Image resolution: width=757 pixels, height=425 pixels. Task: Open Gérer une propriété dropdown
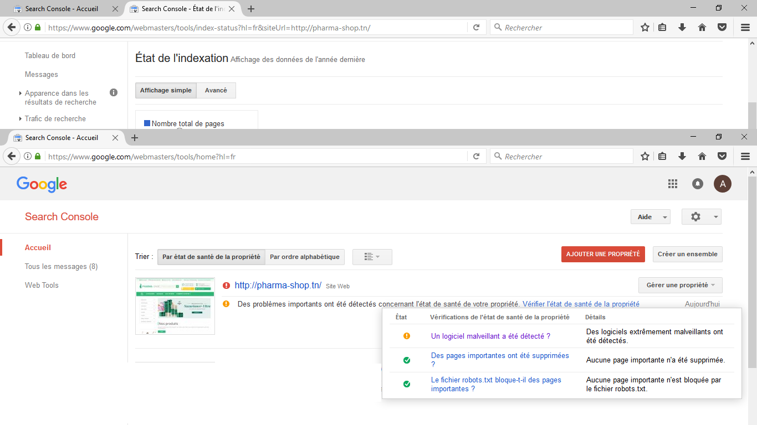[x=681, y=285]
